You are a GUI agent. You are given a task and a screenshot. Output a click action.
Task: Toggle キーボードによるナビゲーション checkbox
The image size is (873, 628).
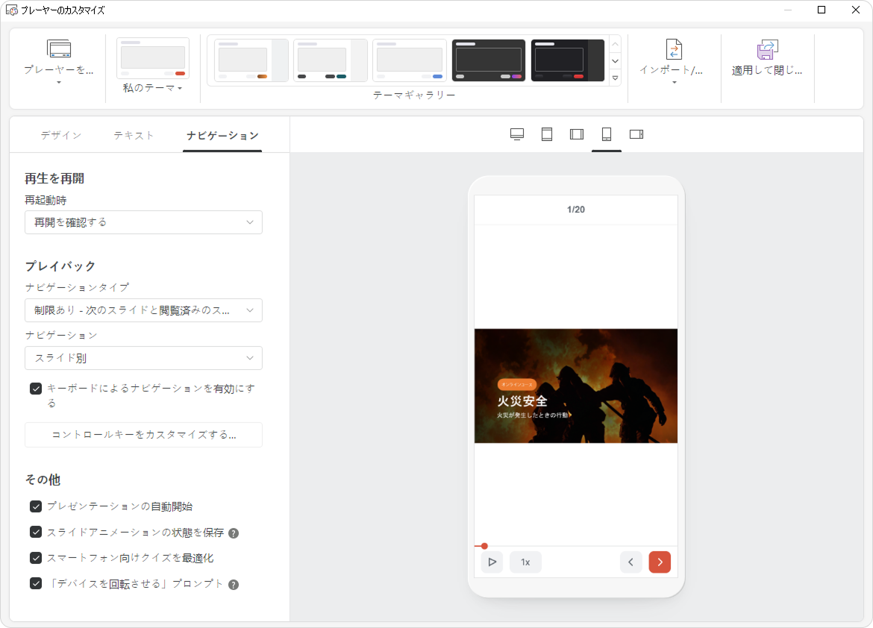pyautogui.click(x=37, y=389)
